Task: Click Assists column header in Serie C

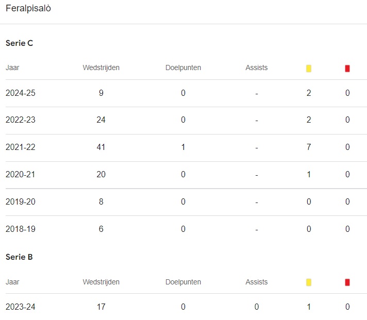Action: point(257,68)
